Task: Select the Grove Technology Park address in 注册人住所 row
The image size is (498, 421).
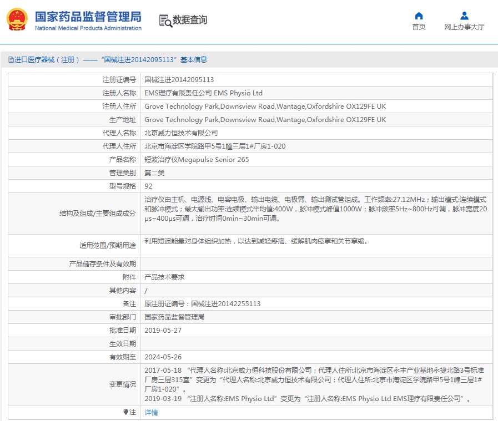Action: 265,106
